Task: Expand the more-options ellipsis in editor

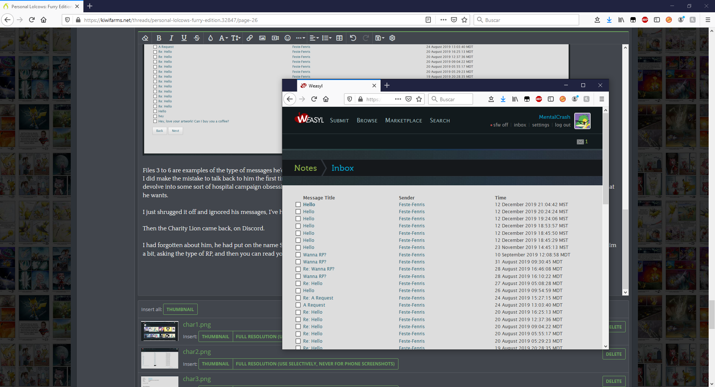Action: pyautogui.click(x=301, y=38)
